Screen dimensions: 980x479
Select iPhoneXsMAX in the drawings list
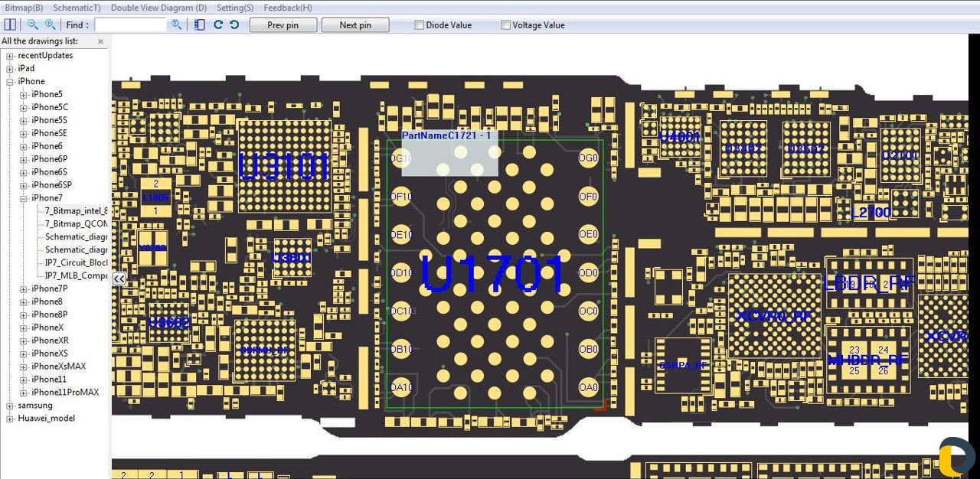click(58, 367)
